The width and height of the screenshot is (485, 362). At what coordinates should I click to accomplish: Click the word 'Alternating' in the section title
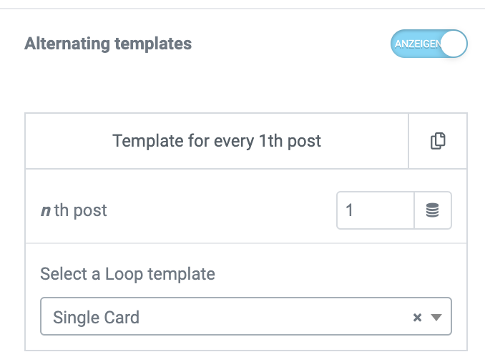coord(67,44)
